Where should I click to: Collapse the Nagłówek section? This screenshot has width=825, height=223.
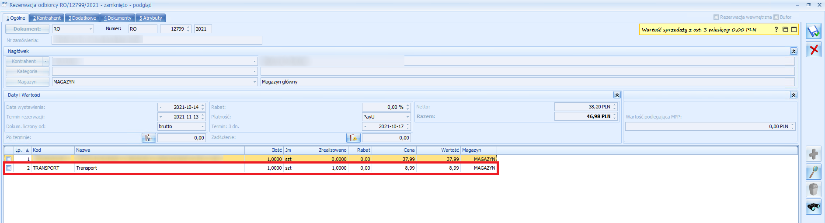coord(794,51)
